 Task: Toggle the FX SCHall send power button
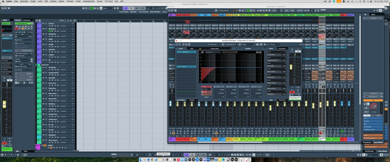pos(268,52)
